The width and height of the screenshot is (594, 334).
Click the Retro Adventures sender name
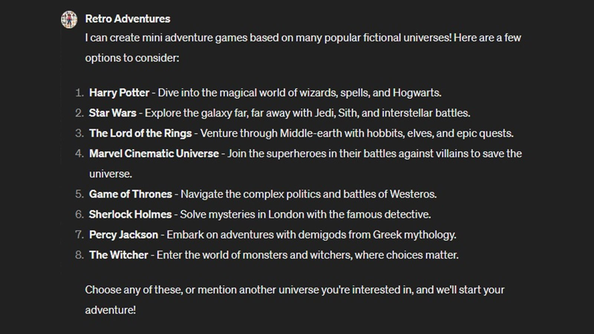point(127,19)
